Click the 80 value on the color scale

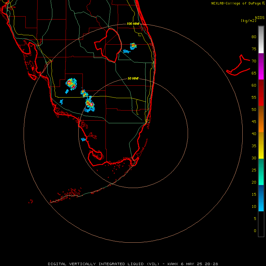tap(254, 37)
